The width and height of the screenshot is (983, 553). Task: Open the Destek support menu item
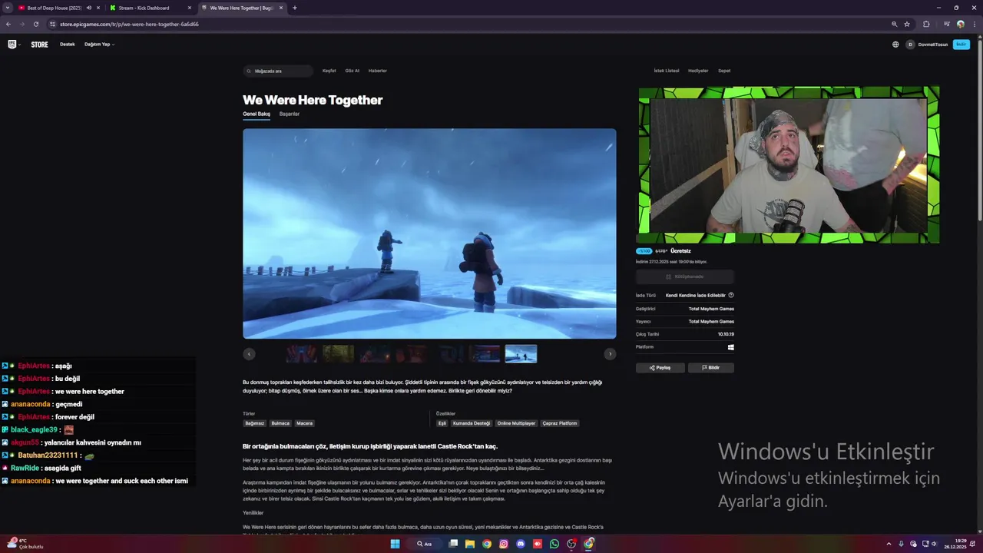coord(68,45)
